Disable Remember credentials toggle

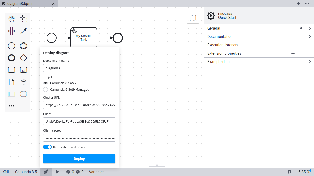point(47,147)
